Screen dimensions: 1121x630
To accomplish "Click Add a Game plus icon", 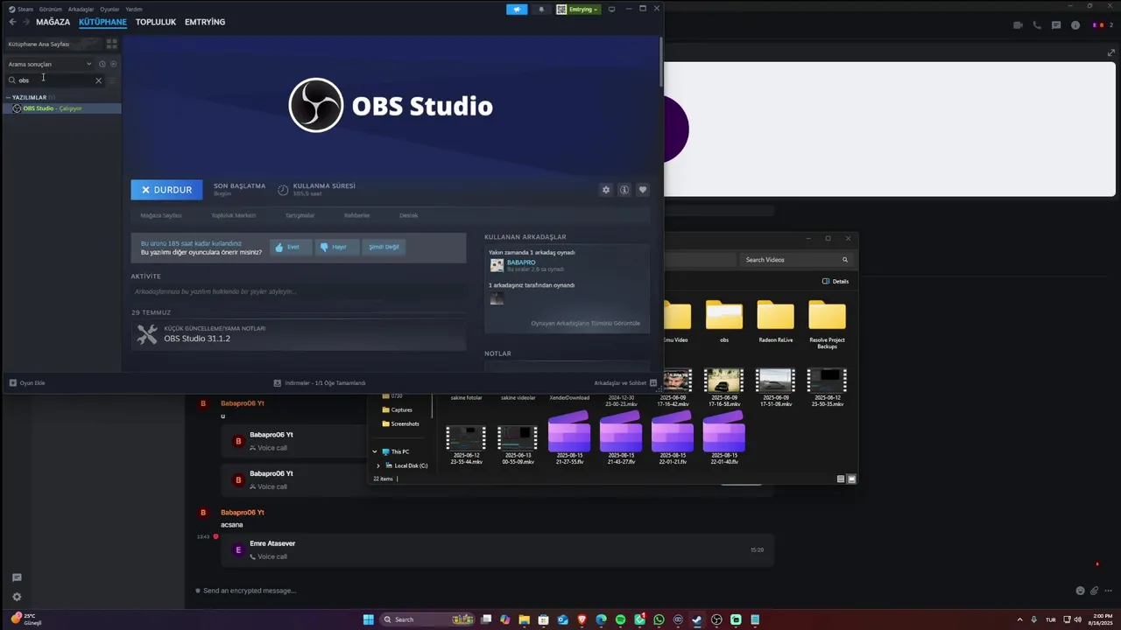I will click(x=13, y=383).
